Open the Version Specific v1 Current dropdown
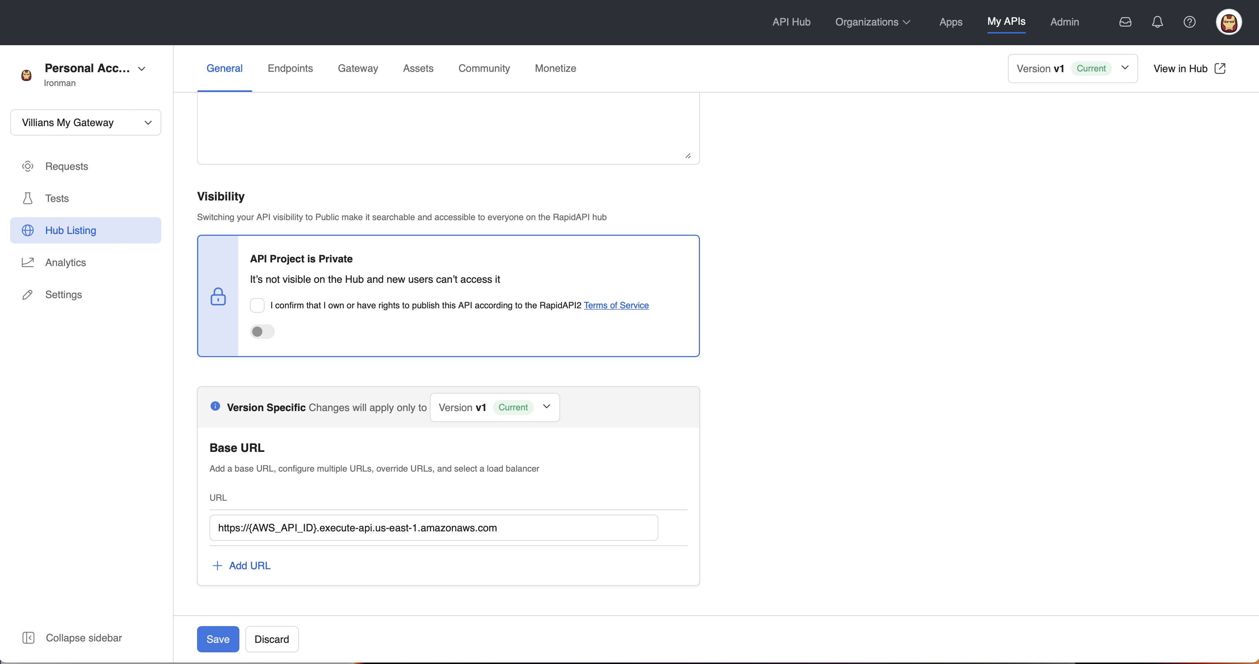 [x=494, y=407]
